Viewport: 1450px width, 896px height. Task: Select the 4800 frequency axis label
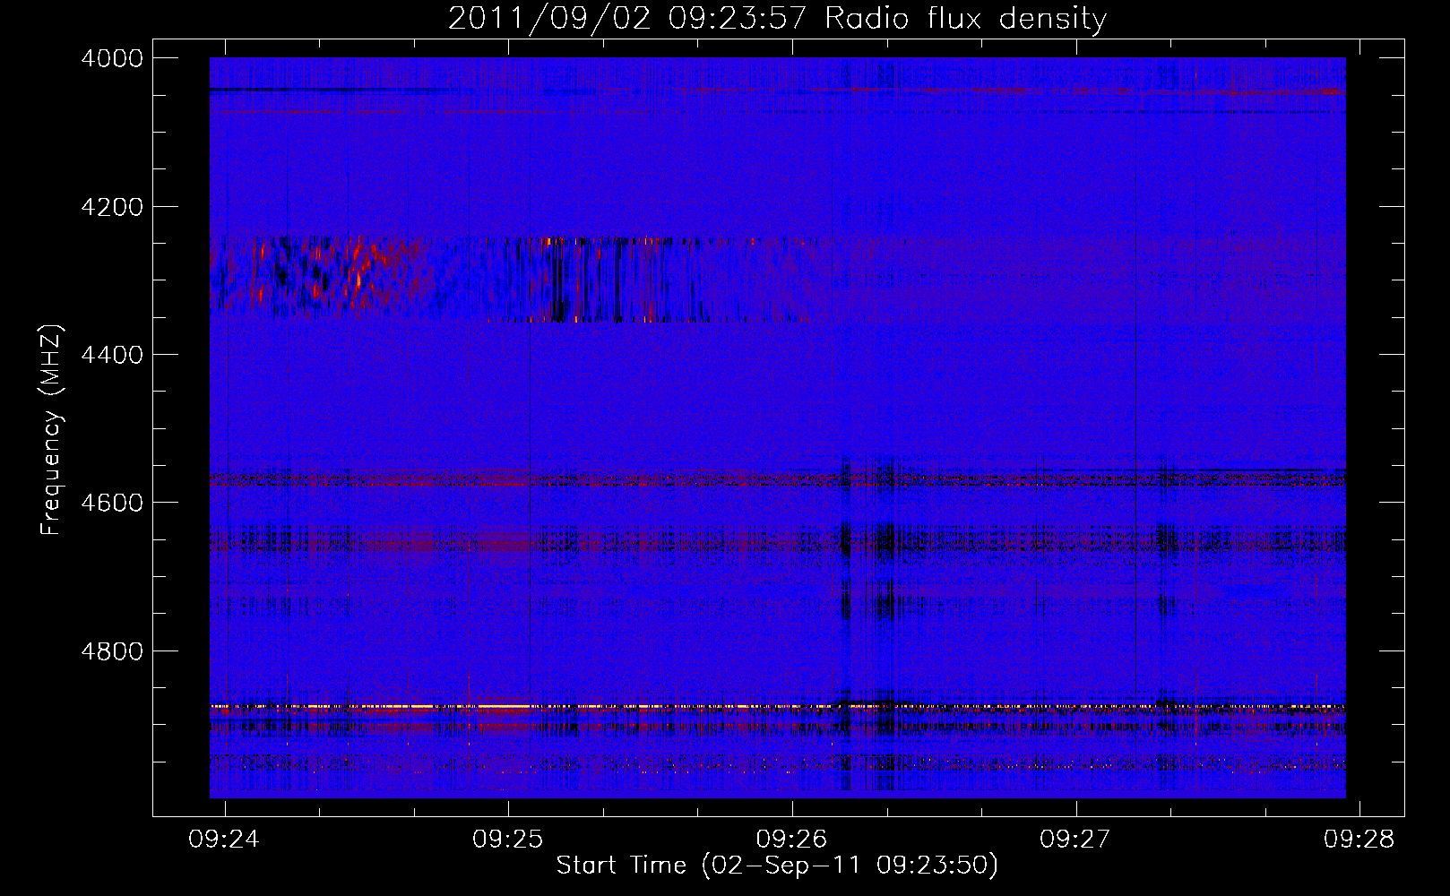click(x=112, y=650)
